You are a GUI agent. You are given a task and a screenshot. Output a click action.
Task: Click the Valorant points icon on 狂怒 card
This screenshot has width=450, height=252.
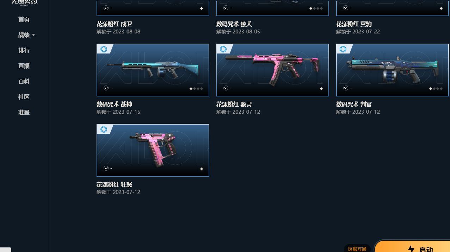click(x=106, y=168)
